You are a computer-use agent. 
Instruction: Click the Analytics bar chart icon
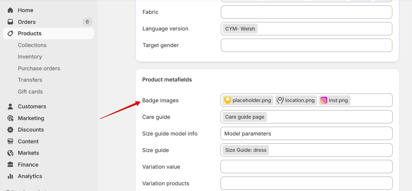point(10,176)
